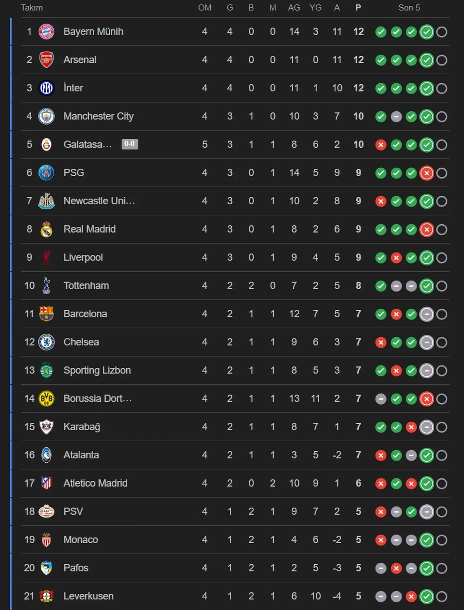Viewport: 464px width, 610px height.
Task: Click the P points column header
Action: click(x=358, y=8)
